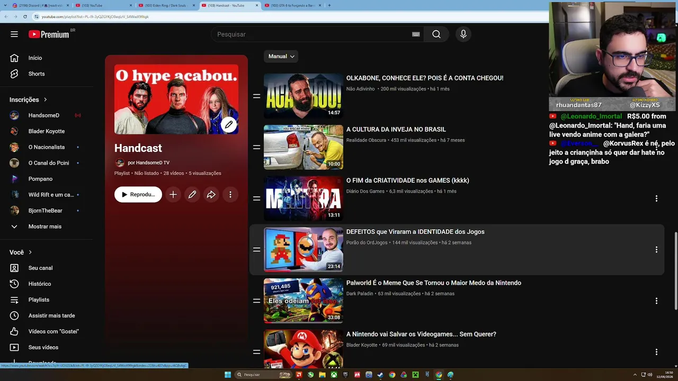This screenshot has height=381, width=678.
Task: Click the plus icon beside Reproduzir
Action: (173, 195)
